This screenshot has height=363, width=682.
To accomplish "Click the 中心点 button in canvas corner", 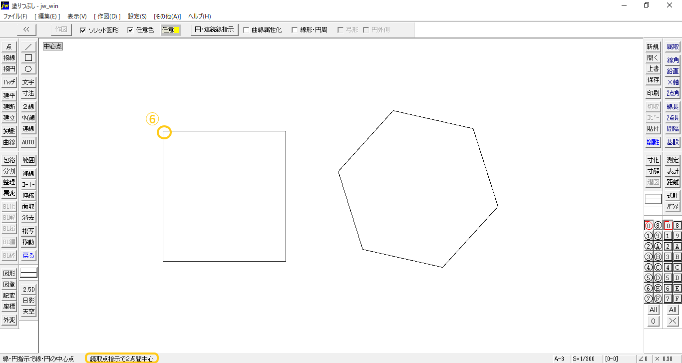I will 52,46.
